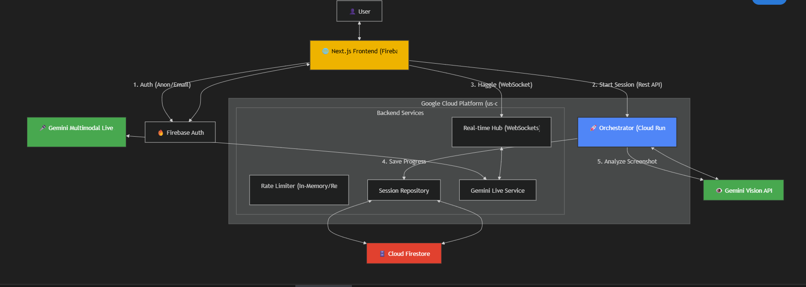
Task: Click the Backend Services subgraph title
Action: [400, 113]
